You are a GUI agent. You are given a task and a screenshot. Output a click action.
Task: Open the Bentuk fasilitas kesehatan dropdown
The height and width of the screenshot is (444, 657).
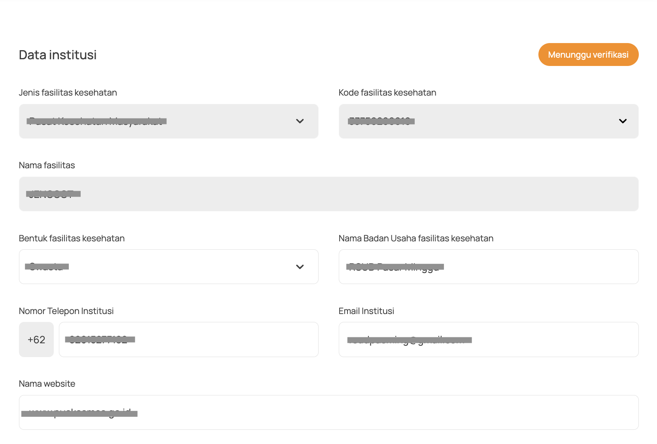pyautogui.click(x=169, y=267)
